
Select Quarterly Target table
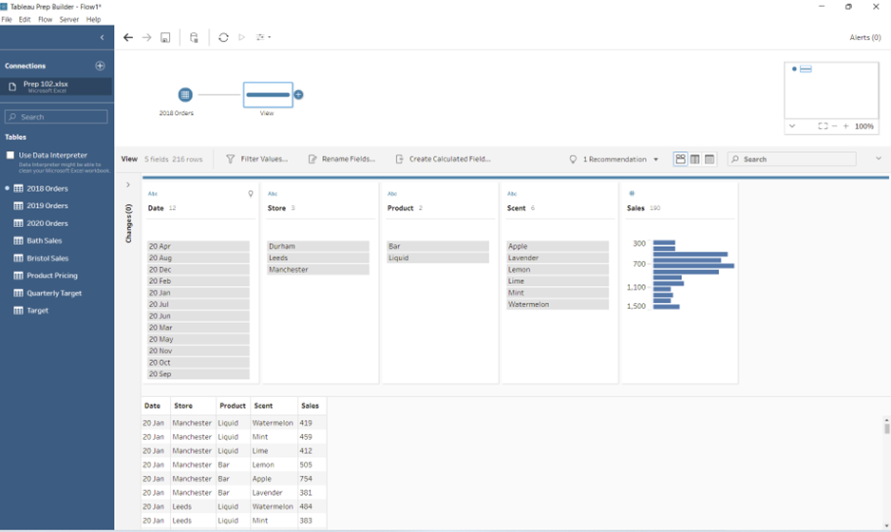(x=54, y=294)
